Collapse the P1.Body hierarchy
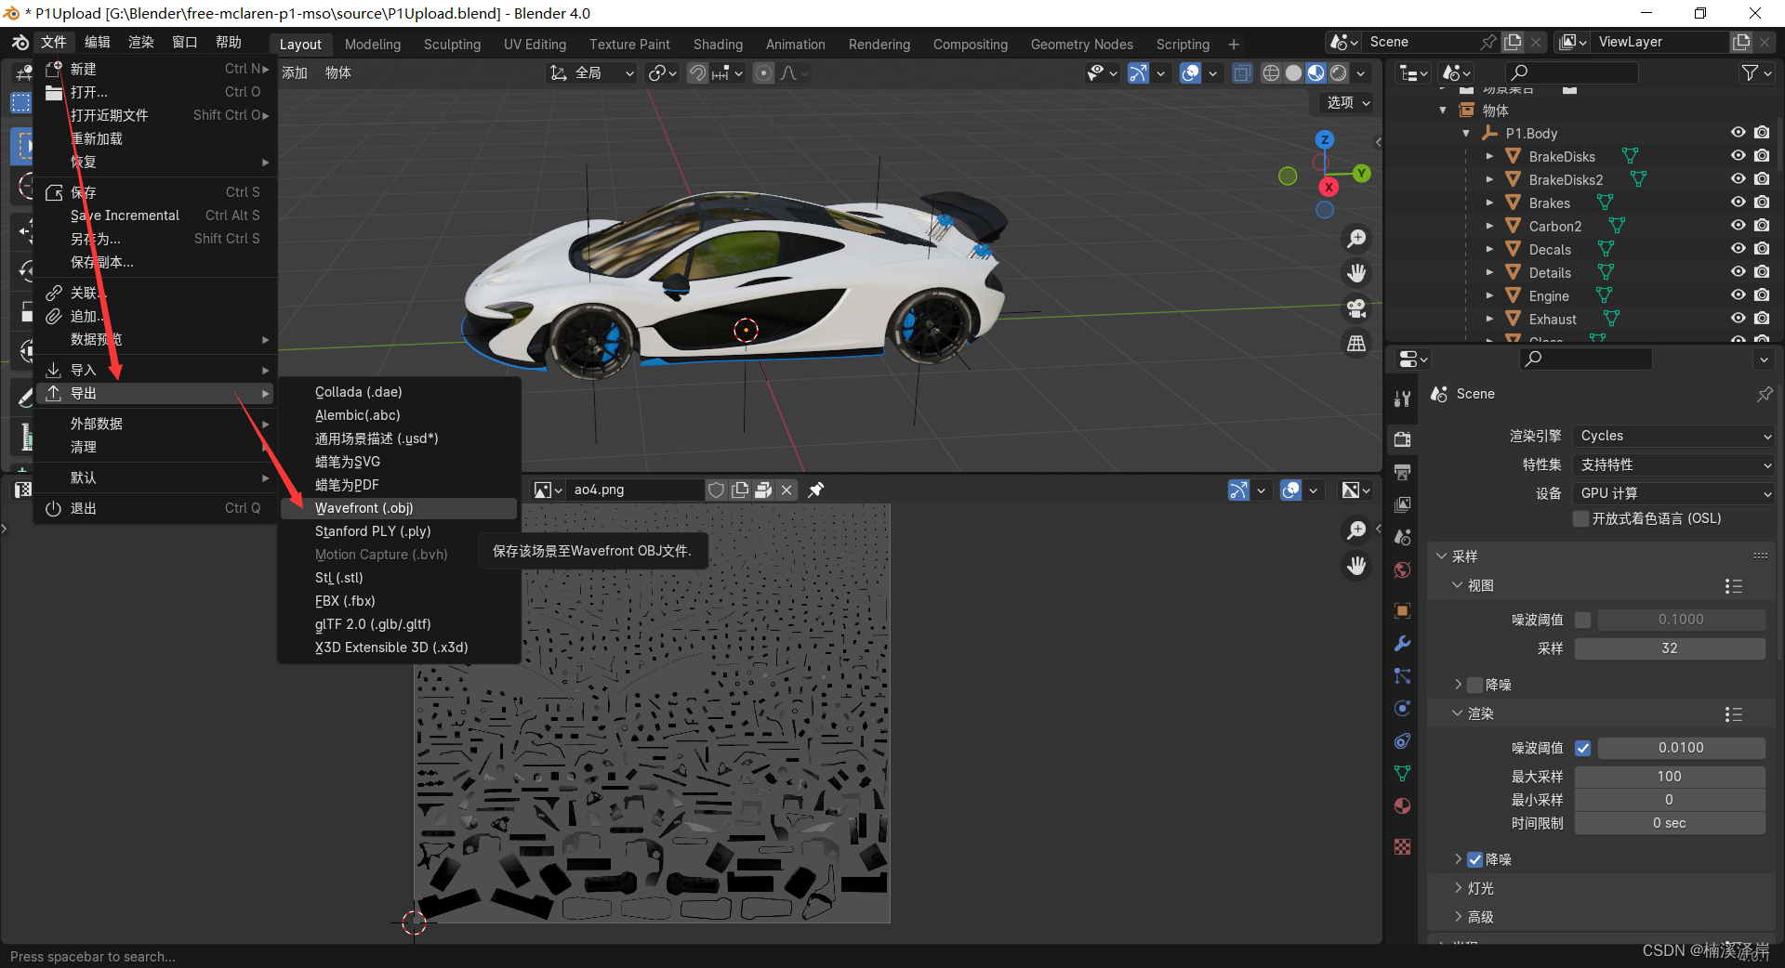Image resolution: width=1785 pixels, height=968 pixels. [1466, 133]
